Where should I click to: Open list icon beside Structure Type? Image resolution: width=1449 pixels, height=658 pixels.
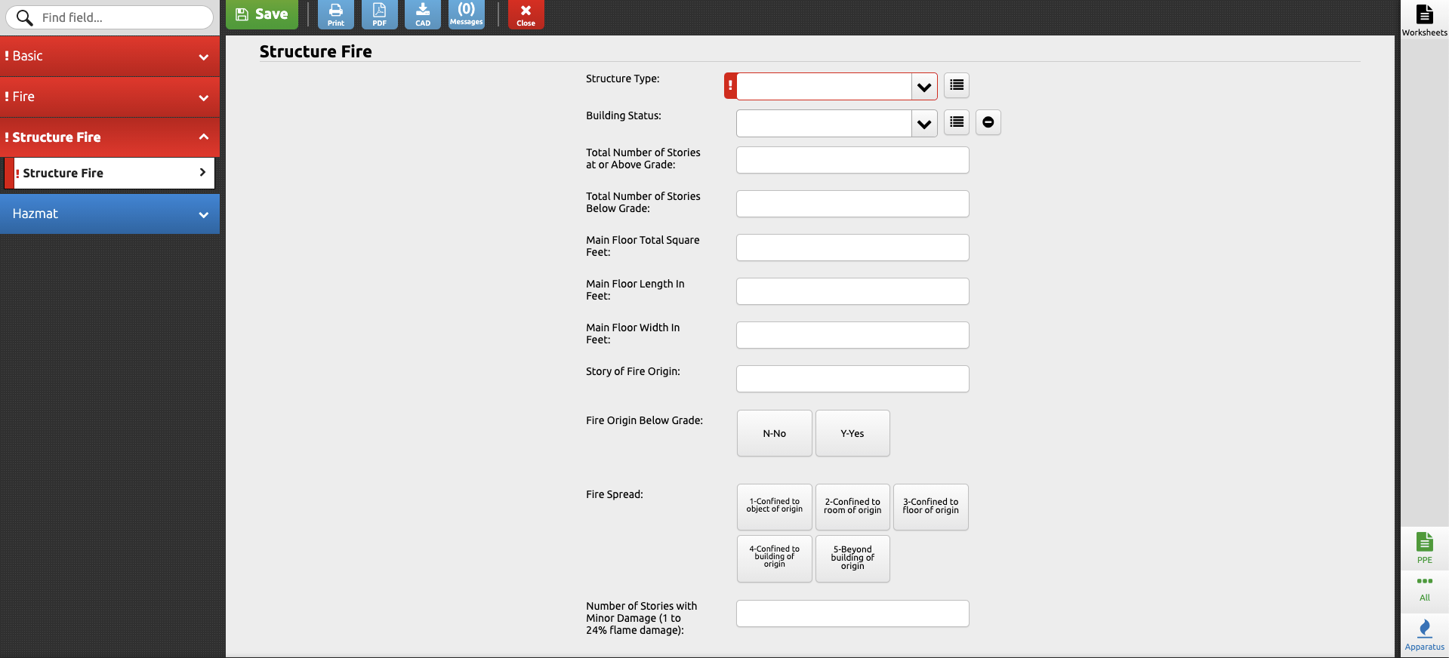click(x=957, y=85)
